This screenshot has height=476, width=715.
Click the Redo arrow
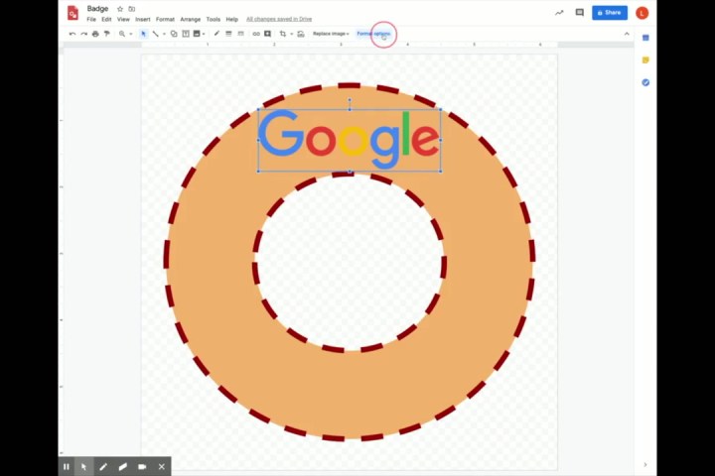click(83, 34)
